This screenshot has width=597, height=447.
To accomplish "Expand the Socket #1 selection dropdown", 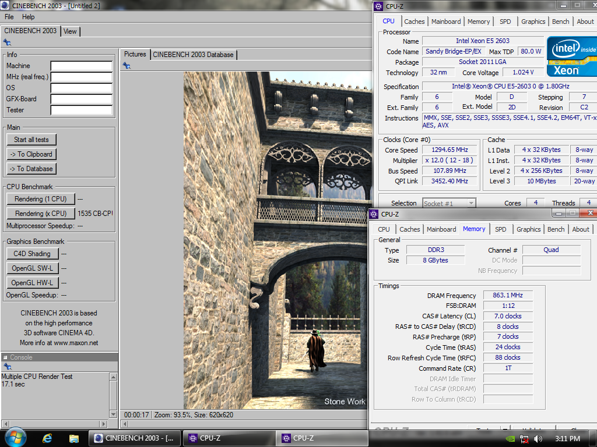I will tap(471, 203).
